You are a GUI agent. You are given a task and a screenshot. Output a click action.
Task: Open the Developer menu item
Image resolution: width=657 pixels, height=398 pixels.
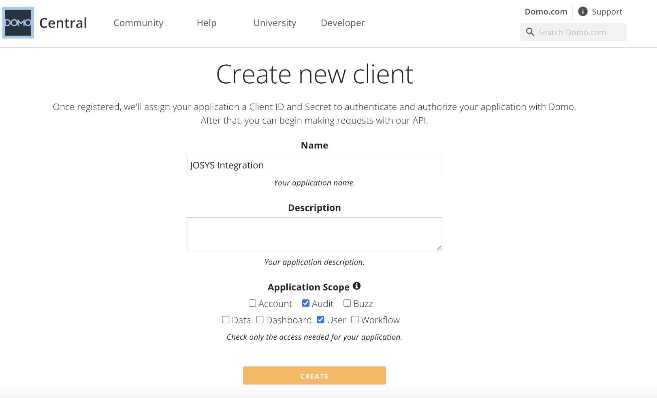point(343,23)
